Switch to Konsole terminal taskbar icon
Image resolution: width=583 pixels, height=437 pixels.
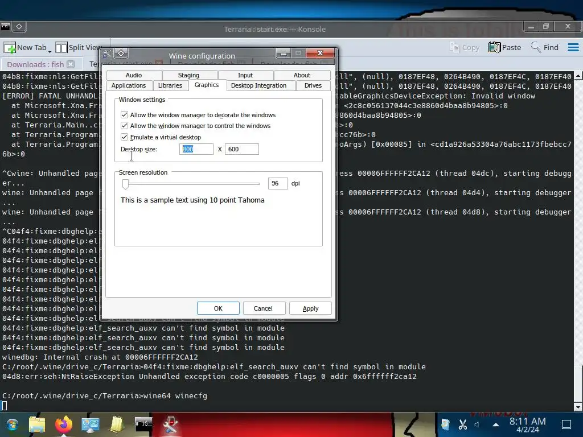143,424
